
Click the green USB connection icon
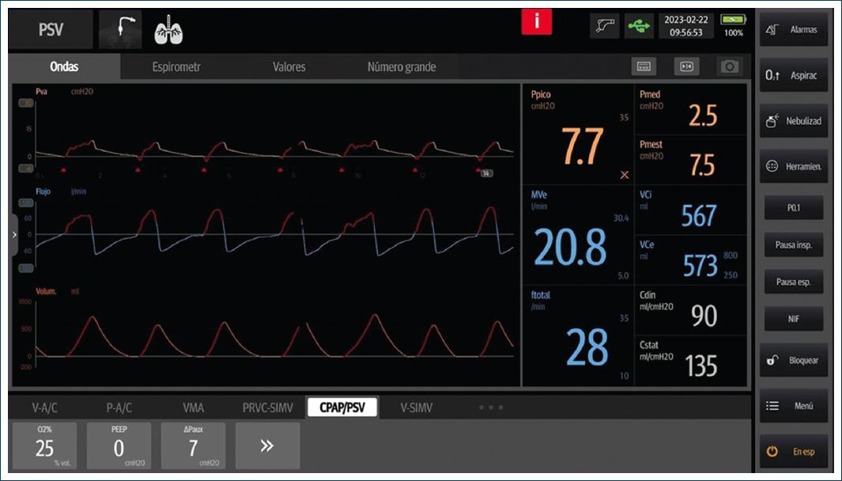point(638,26)
